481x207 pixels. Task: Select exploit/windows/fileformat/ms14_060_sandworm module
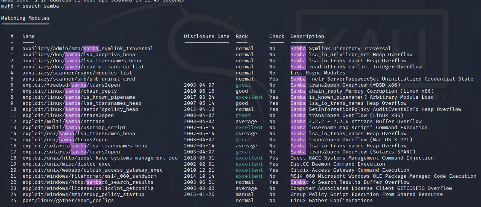89,176
